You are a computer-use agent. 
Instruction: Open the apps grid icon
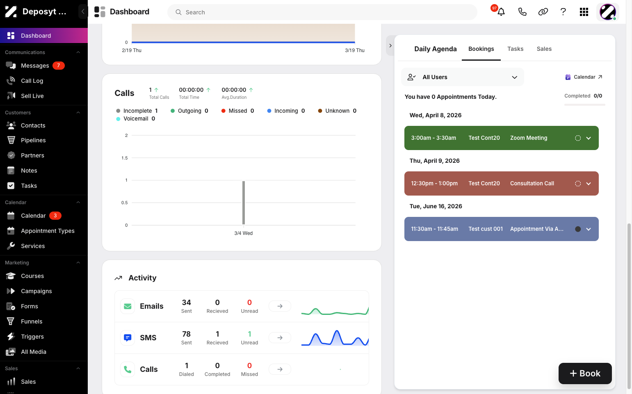point(584,12)
